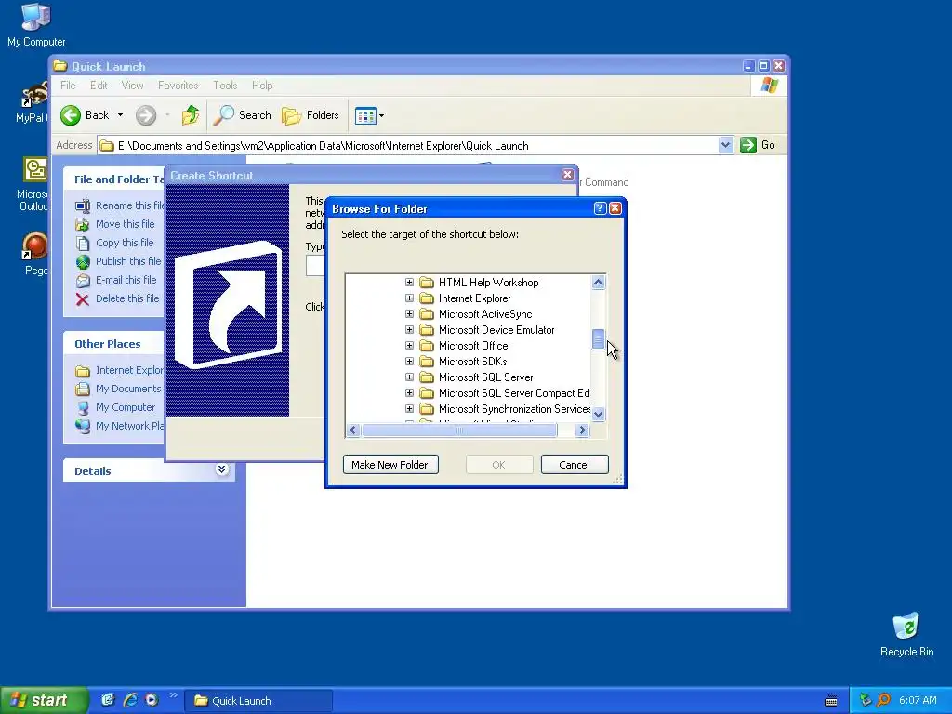Viewport: 952px width, 714px height.
Task: Click Windows Media Player quick launch icon
Action: coord(152,700)
